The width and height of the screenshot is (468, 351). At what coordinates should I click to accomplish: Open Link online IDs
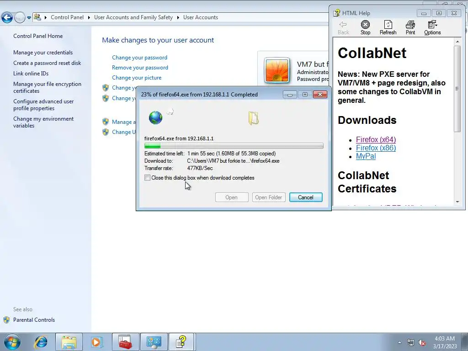(x=31, y=74)
